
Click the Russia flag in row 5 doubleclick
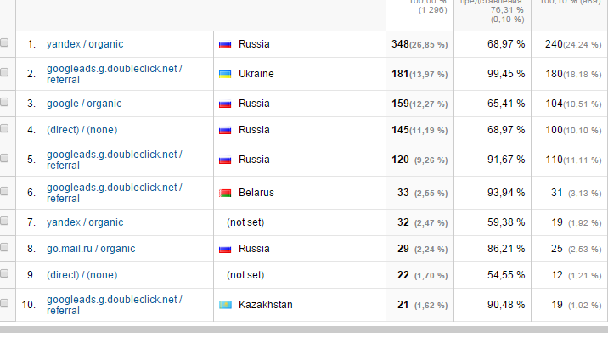tap(225, 160)
